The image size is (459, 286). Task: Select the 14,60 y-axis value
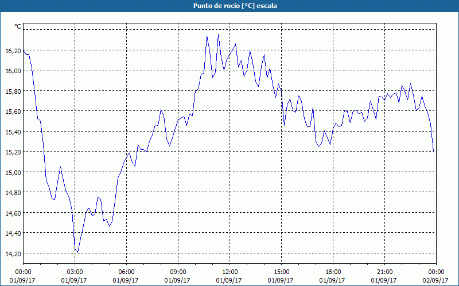click(x=13, y=213)
